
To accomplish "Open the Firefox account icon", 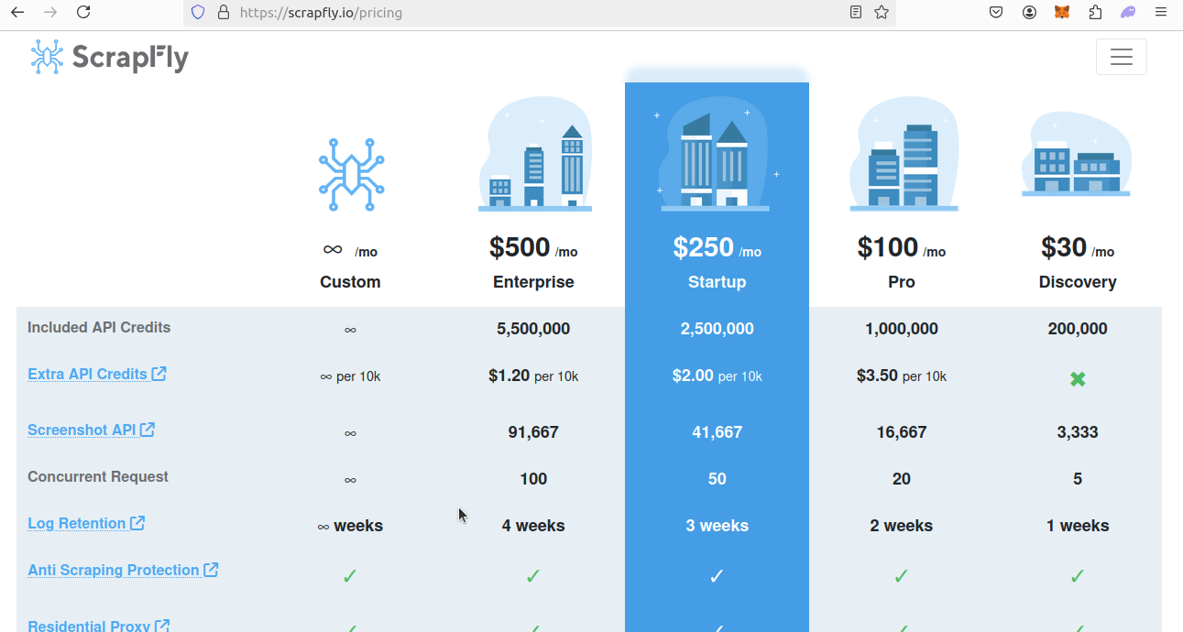I will (x=1030, y=13).
